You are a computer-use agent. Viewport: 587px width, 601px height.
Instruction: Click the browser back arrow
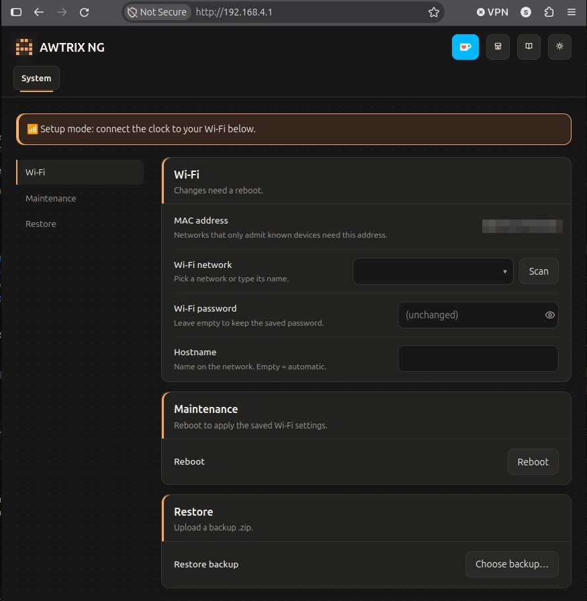pyautogui.click(x=39, y=12)
